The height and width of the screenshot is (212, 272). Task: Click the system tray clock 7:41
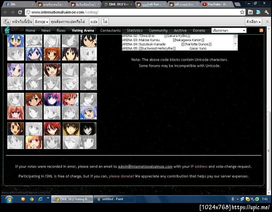point(265,199)
